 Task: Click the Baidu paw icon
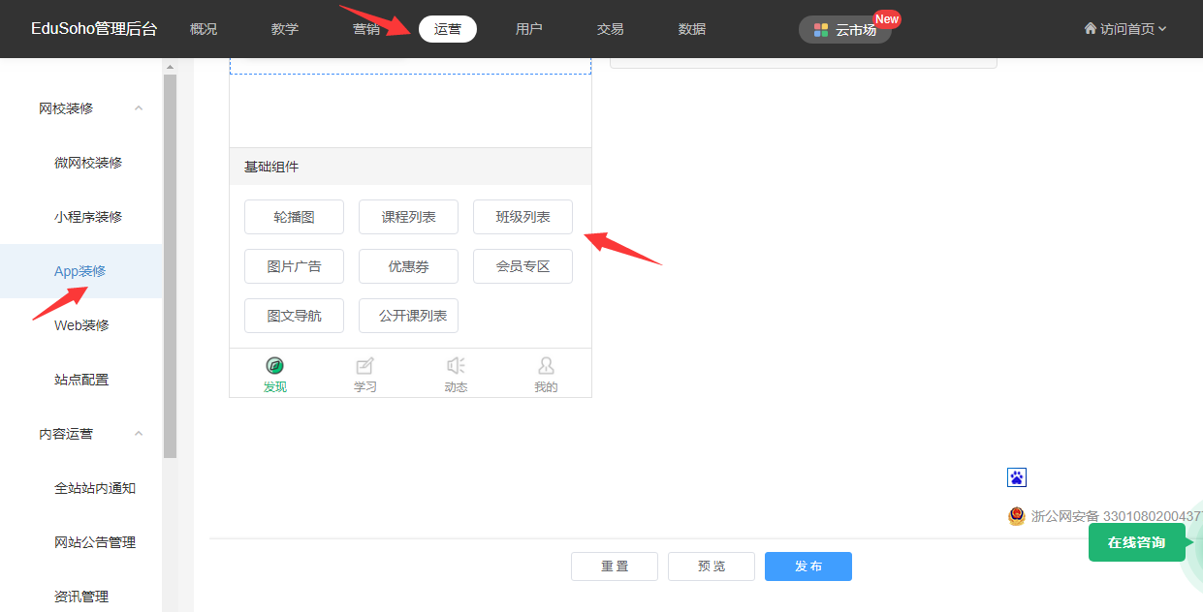coord(1016,477)
